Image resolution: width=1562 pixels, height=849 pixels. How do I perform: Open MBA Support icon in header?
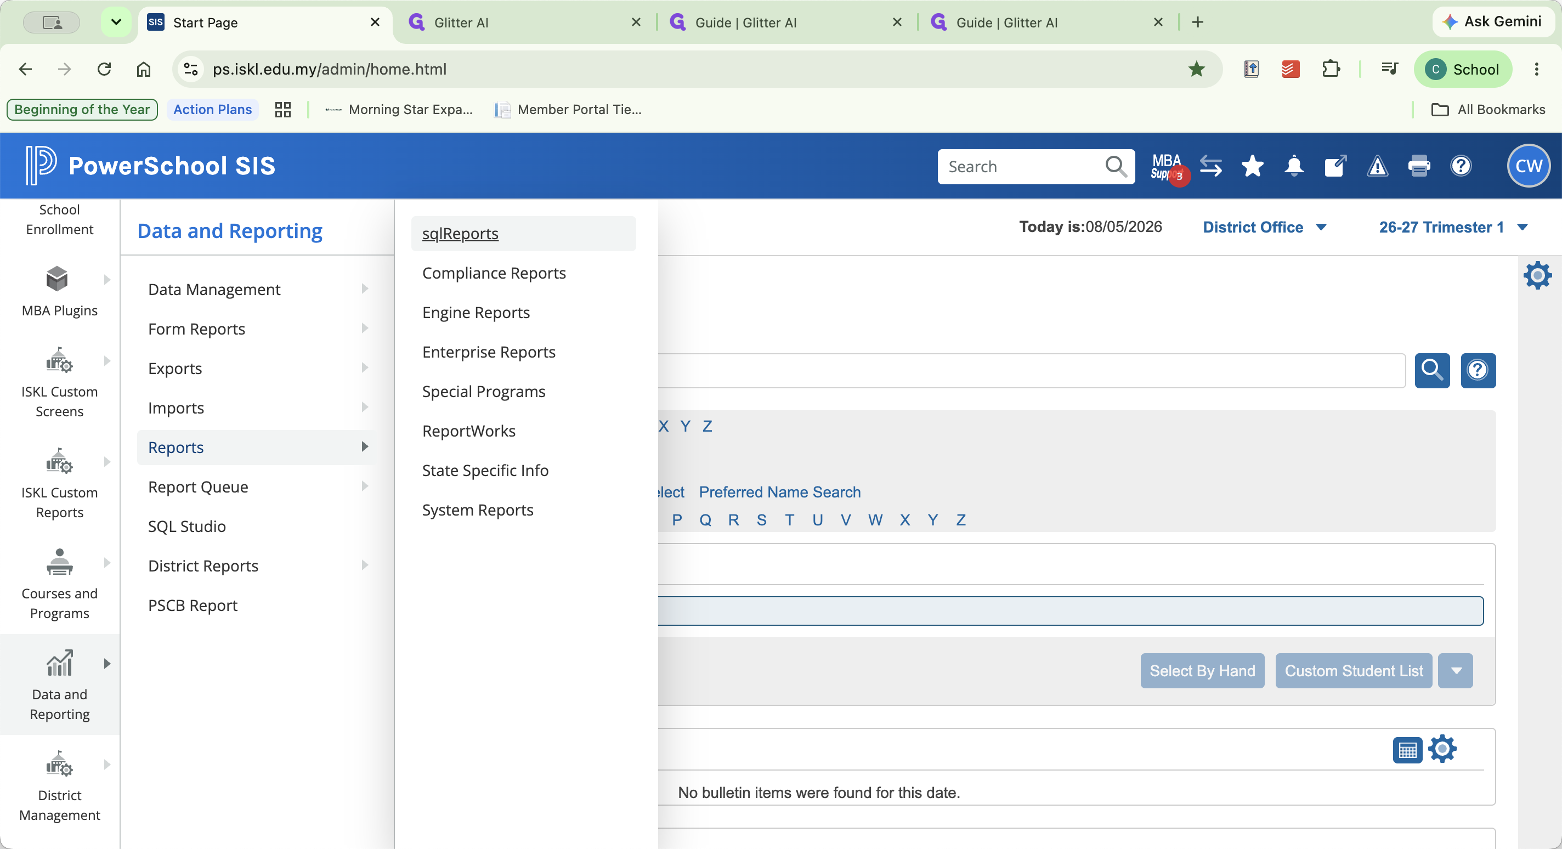point(1168,167)
